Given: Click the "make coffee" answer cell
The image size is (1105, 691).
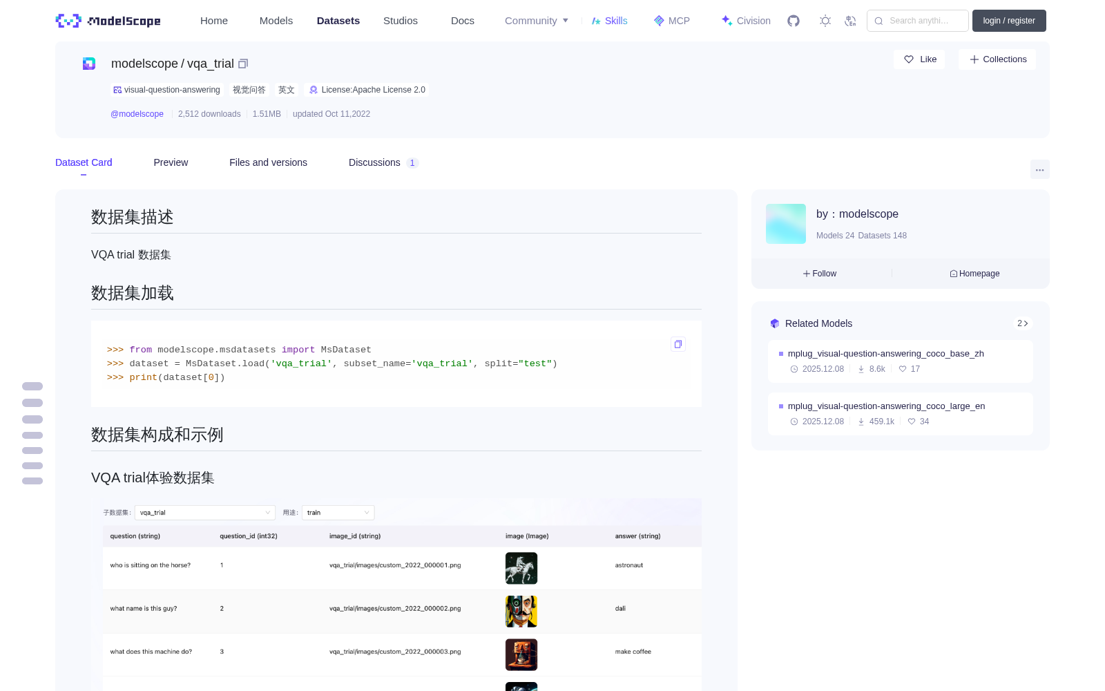Looking at the screenshot, I should coord(633,652).
